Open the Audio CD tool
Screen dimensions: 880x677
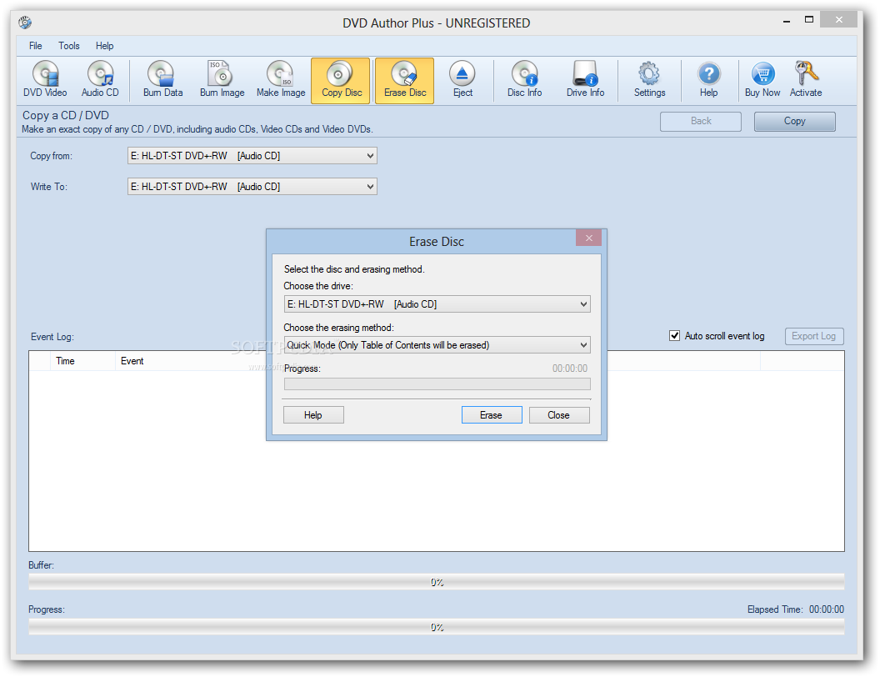101,80
